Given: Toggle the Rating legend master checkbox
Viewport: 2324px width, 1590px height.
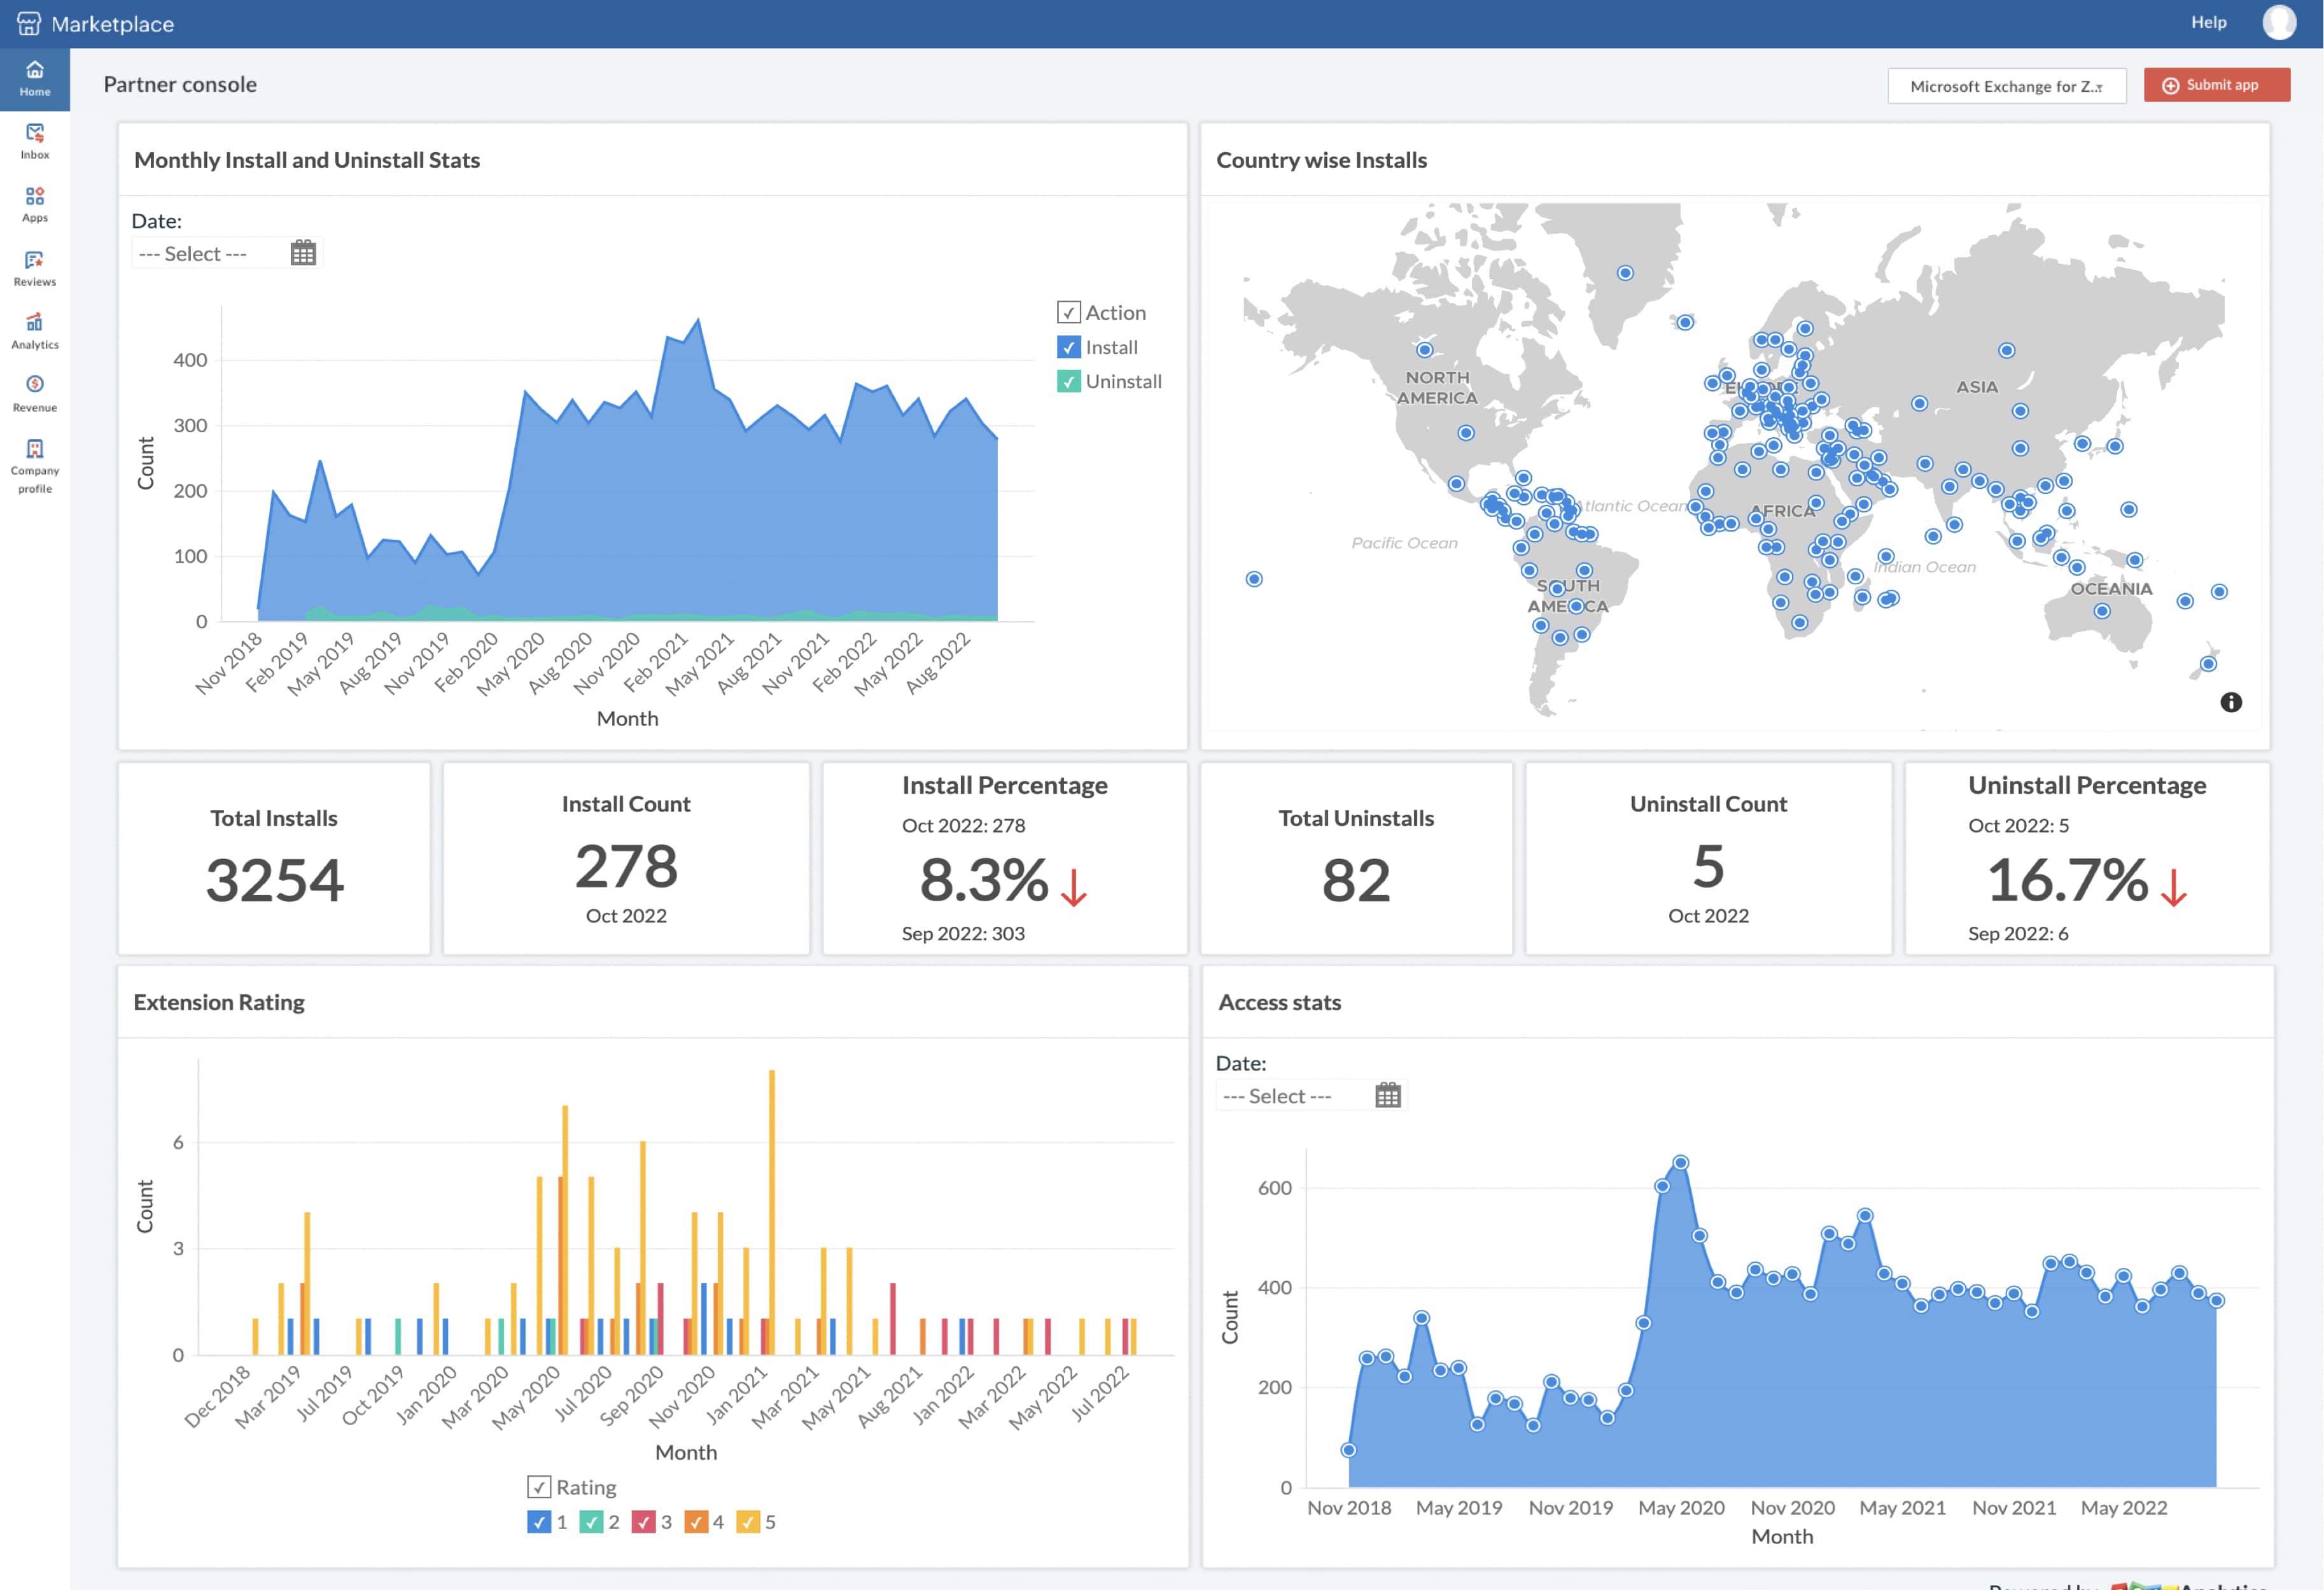Looking at the screenshot, I should pos(539,1487).
